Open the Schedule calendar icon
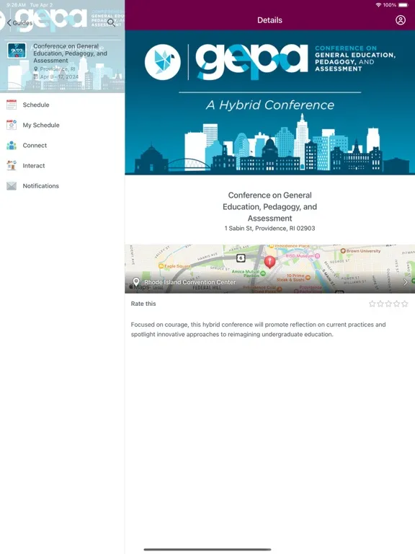The image size is (415, 554). pos(12,105)
